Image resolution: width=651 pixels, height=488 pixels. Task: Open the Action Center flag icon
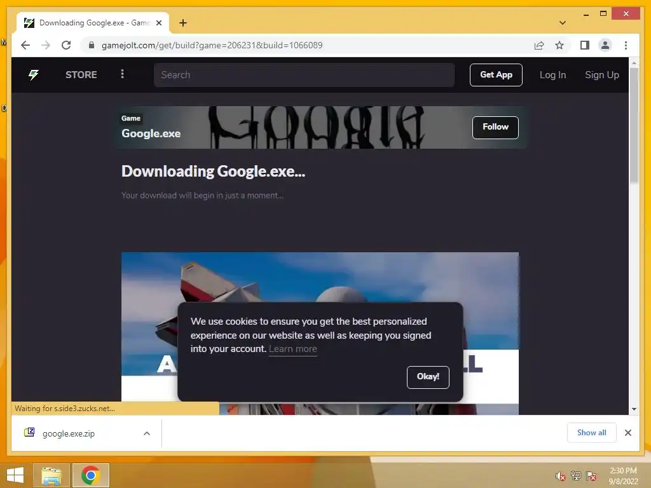pos(591,476)
